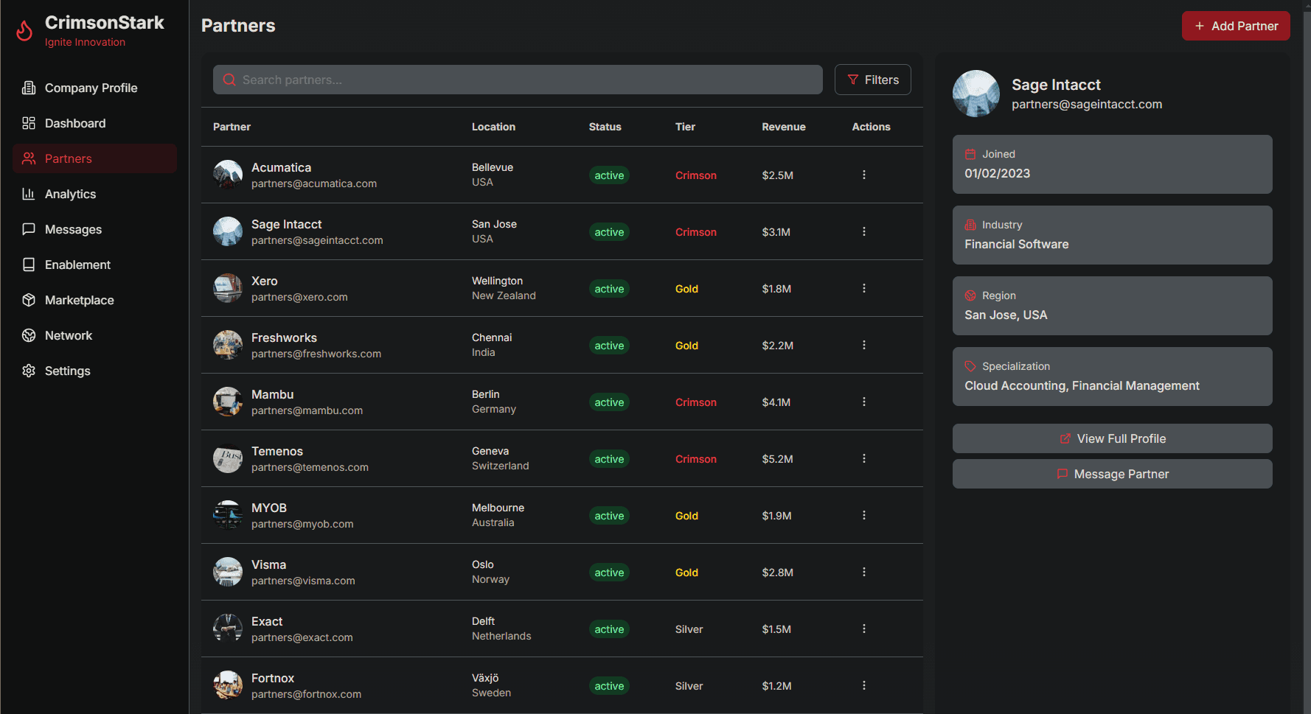
Task: Click Sage Intacct's large profile avatar
Action: 976,94
